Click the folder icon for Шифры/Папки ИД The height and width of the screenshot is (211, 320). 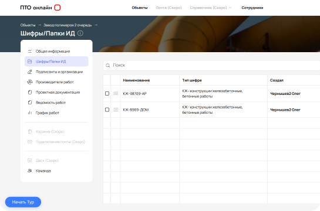pyautogui.click(x=30, y=62)
